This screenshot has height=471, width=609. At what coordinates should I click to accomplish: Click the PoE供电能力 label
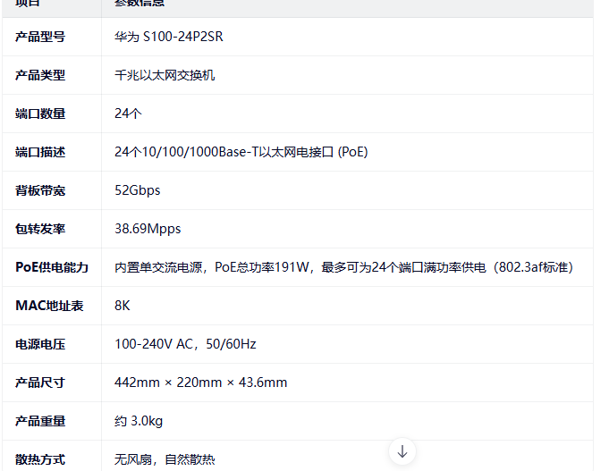tap(52, 267)
